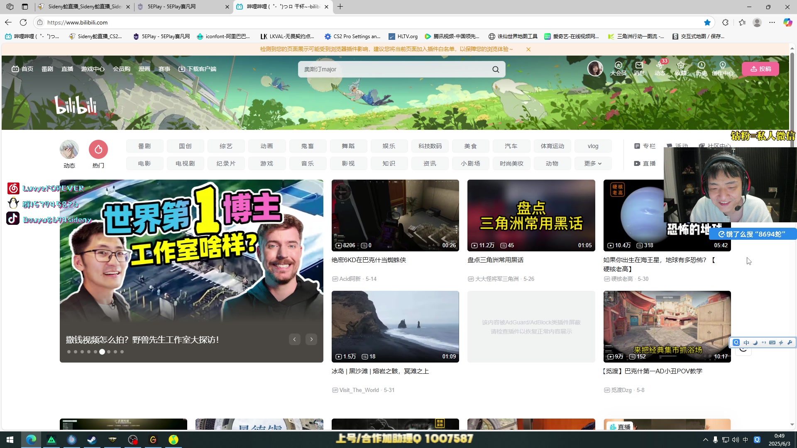Open HLTV.org bookmark
This screenshot has height=448, width=797.
click(403, 37)
